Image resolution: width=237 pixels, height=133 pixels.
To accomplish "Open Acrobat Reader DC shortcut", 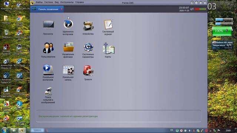I will (6, 49).
